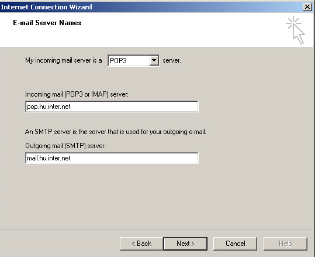Click the sentence explaining the SMTP server

coord(116,132)
